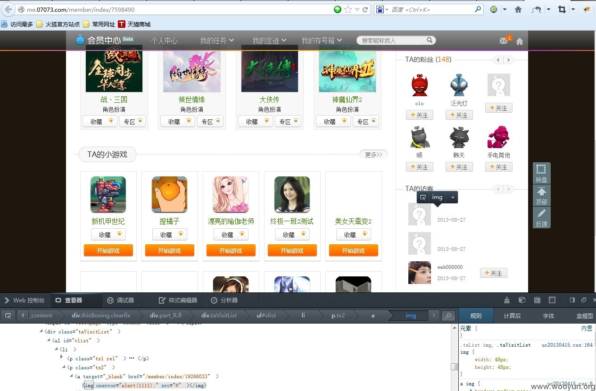596x391 pixels.
Task: Click previous arrow in TA的访客 pager
Action: click(x=497, y=189)
